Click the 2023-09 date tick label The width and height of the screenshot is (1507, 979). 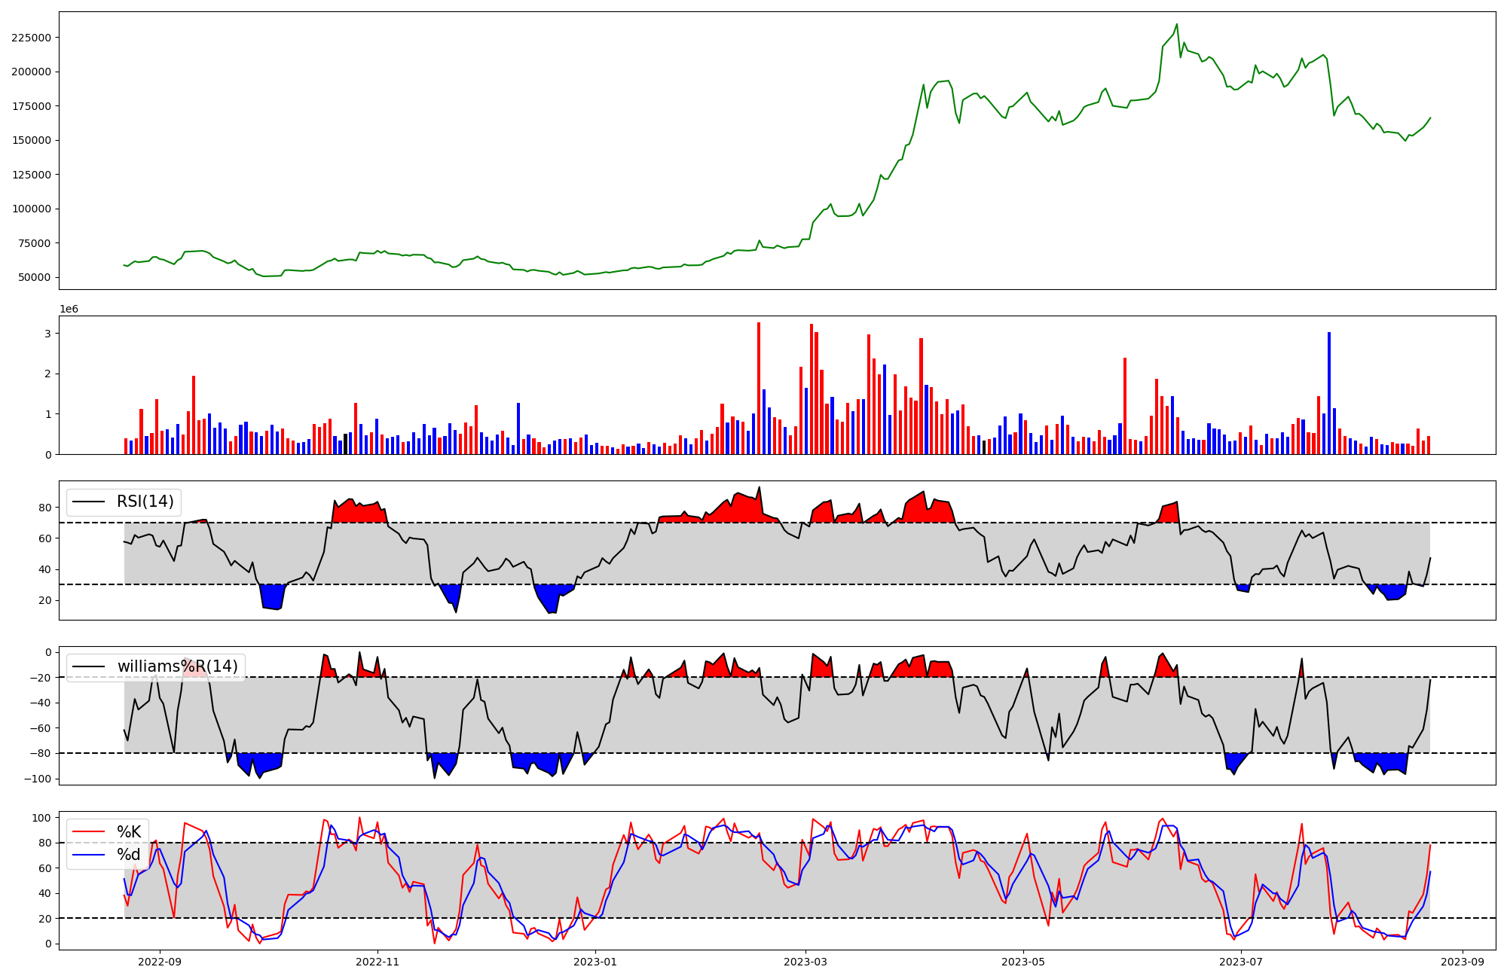click(1463, 962)
